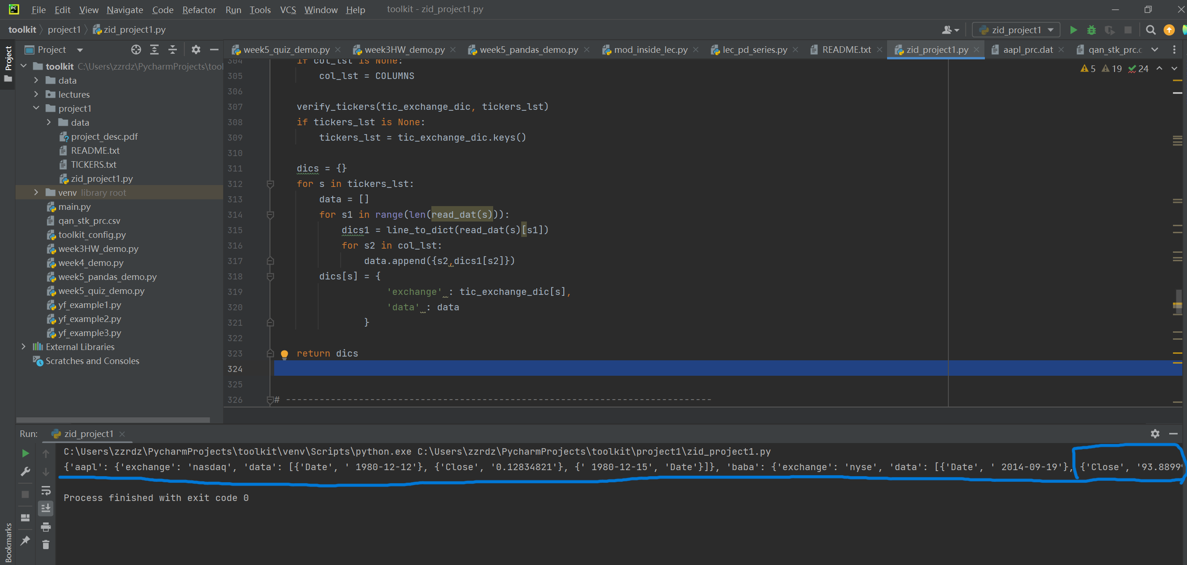Open run configuration wrench icon
The height and width of the screenshot is (565, 1187).
click(25, 472)
